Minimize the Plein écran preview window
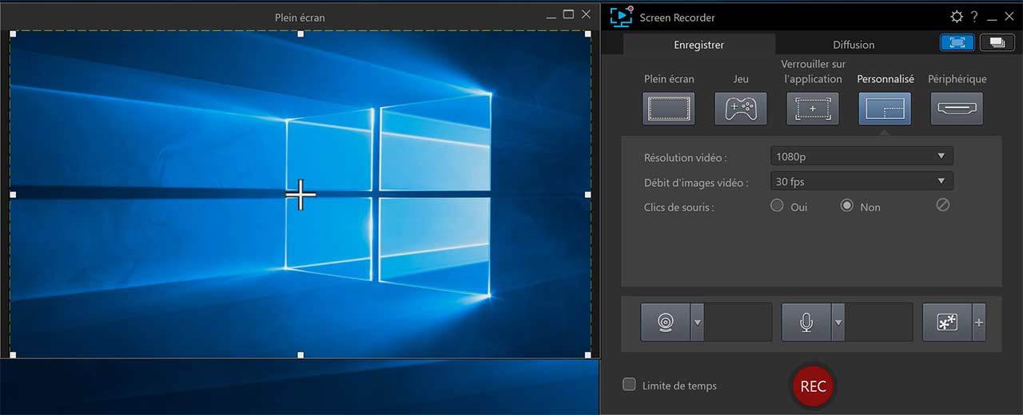 pyautogui.click(x=551, y=15)
